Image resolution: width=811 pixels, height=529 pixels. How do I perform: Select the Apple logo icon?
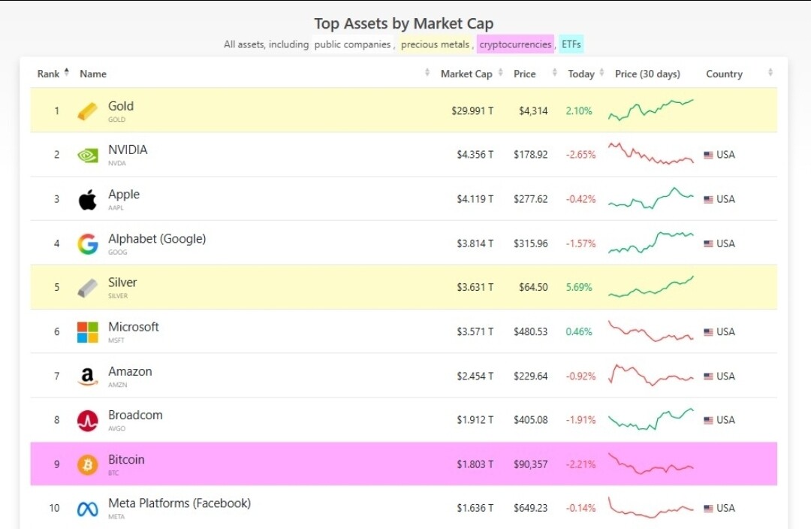(x=87, y=200)
